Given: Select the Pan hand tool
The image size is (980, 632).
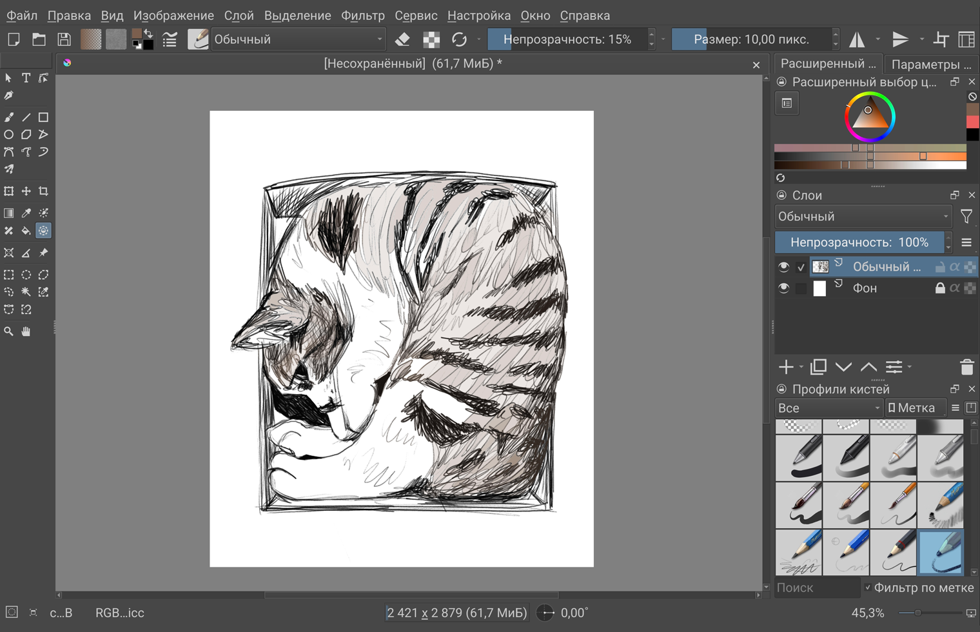Looking at the screenshot, I should click(26, 331).
